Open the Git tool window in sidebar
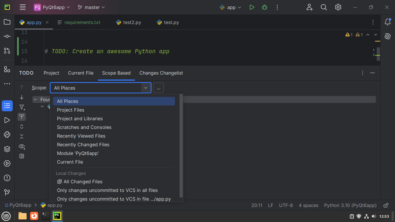This screenshot has height=222, width=395. point(7,192)
